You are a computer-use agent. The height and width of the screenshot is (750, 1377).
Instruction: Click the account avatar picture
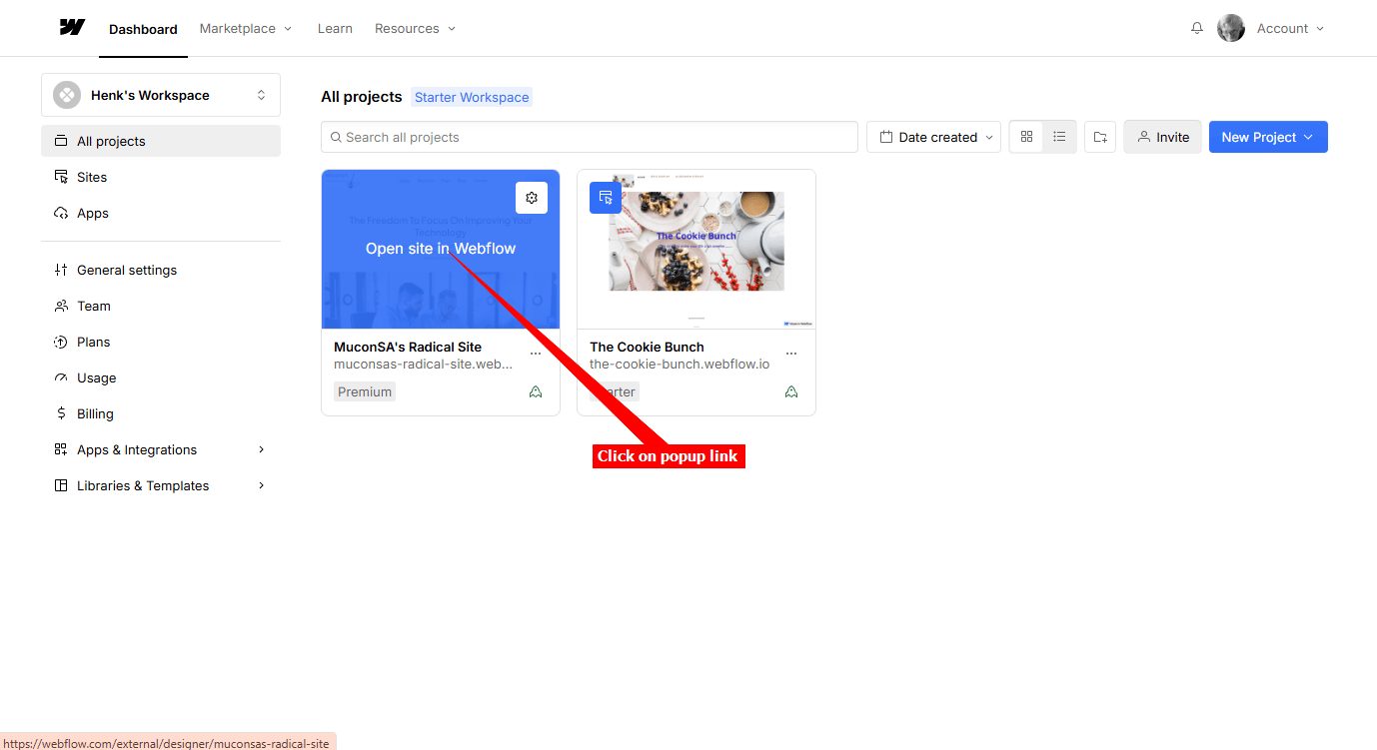point(1231,28)
